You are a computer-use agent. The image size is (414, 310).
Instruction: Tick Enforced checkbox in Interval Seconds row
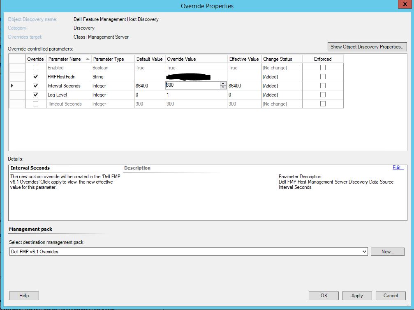[323, 86]
